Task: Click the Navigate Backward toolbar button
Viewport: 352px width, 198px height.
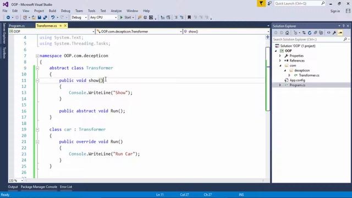Action: (8, 17)
